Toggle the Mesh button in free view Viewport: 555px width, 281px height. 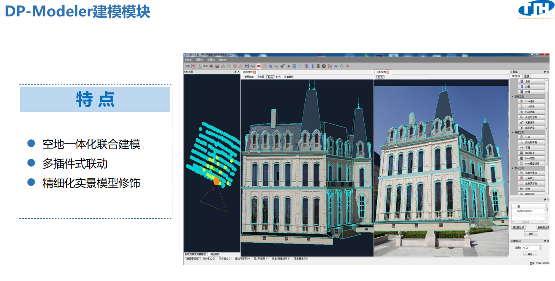click(x=270, y=77)
